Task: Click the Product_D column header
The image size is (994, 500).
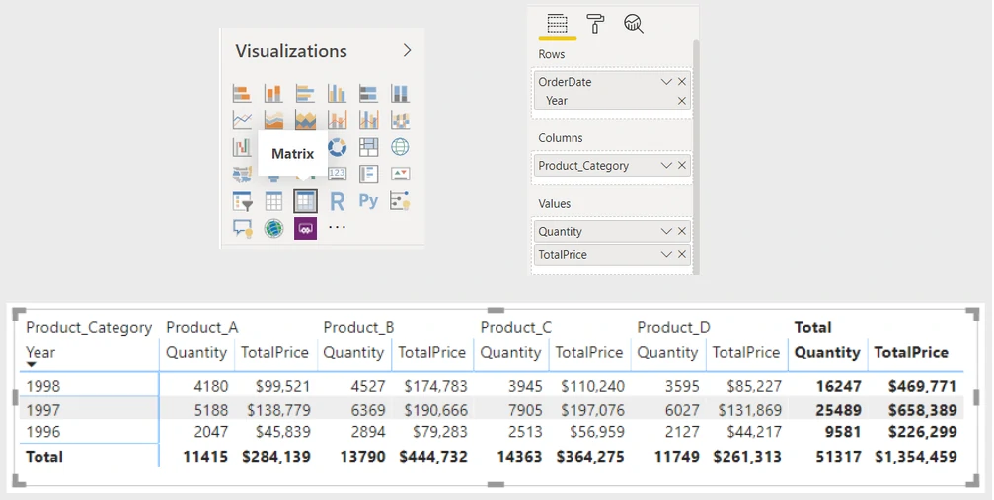Action: [x=673, y=327]
